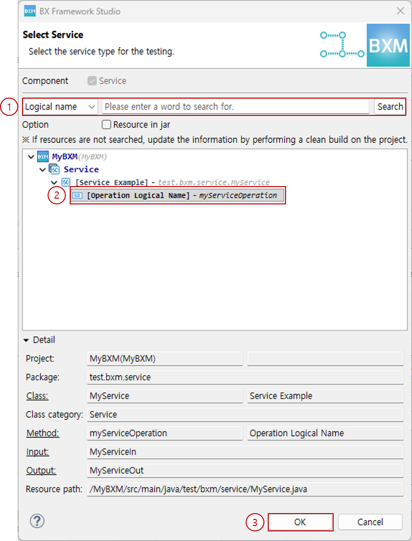Toggle the Service component checkbox

pyautogui.click(x=92, y=81)
